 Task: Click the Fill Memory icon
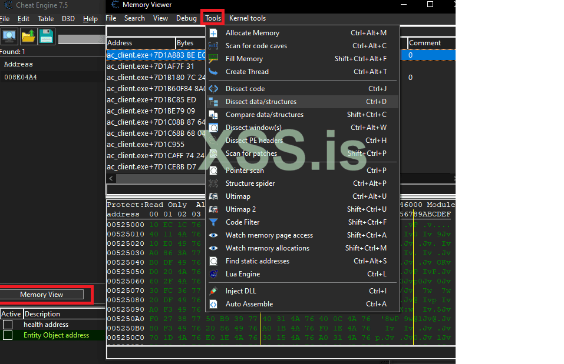click(213, 59)
